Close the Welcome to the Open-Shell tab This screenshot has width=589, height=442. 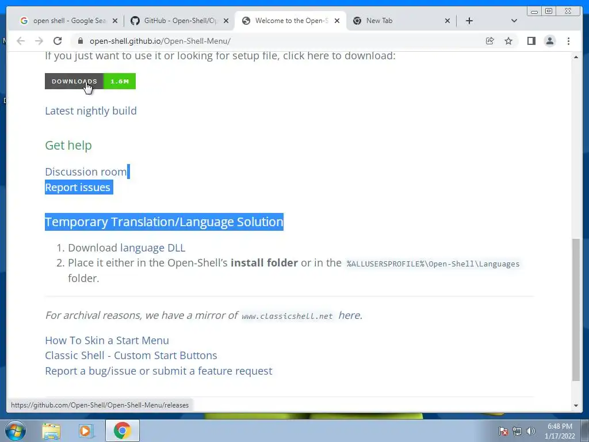337,21
